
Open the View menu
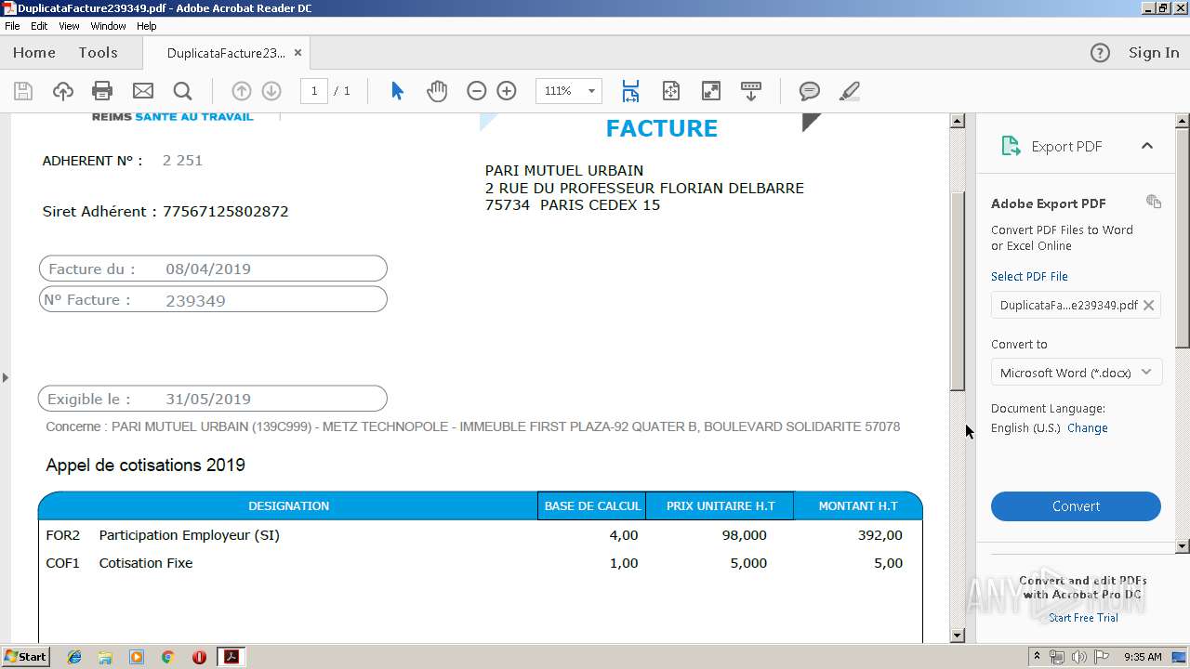click(x=69, y=26)
